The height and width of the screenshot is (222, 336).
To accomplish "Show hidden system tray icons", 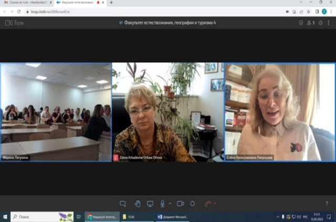I will click(278, 217).
